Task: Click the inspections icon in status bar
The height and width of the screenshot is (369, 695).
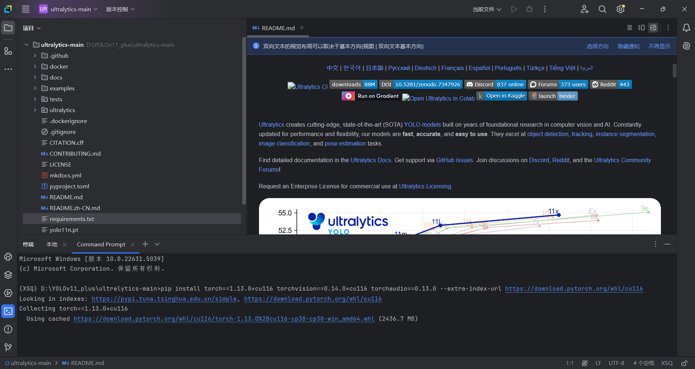Action: point(585,363)
